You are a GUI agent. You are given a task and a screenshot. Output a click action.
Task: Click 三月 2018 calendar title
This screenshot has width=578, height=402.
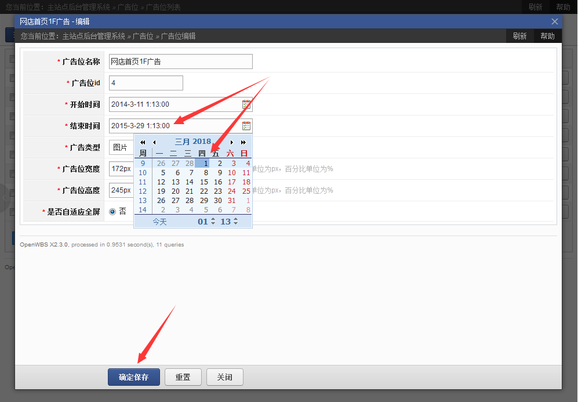click(x=193, y=142)
